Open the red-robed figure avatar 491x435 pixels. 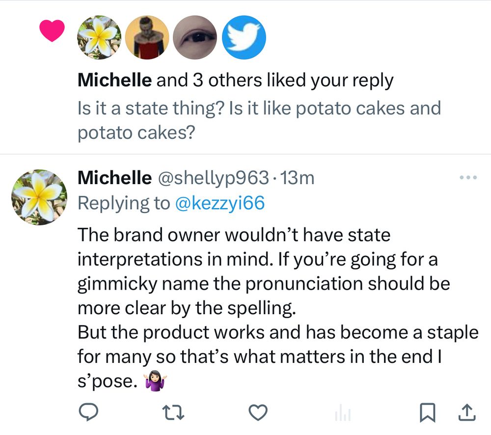point(148,37)
